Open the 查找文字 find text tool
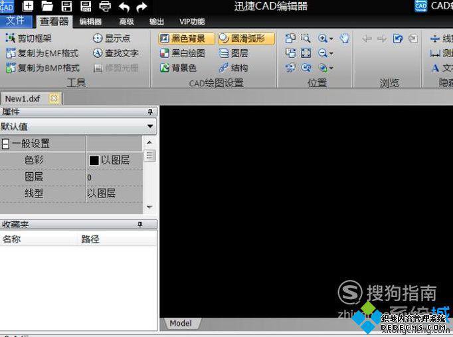Screen dimensions: 453x337 (116, 53)
